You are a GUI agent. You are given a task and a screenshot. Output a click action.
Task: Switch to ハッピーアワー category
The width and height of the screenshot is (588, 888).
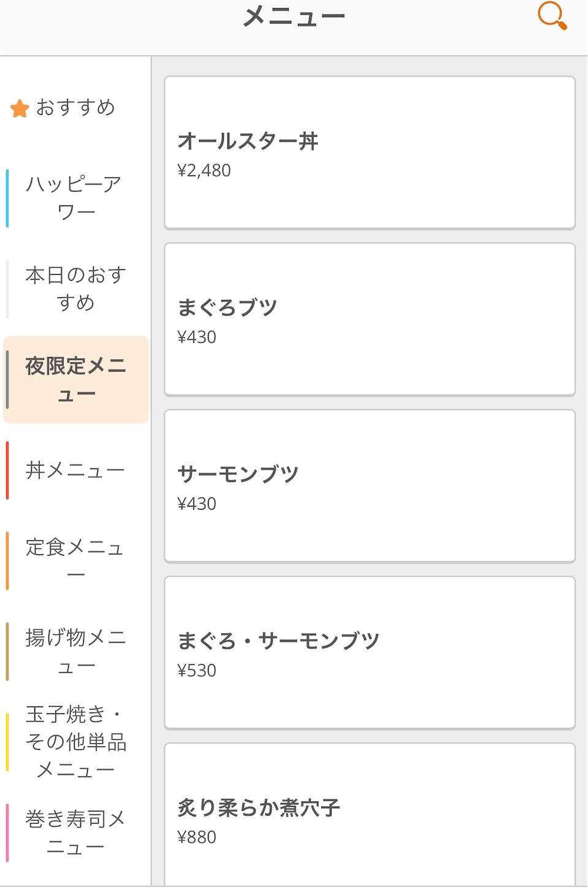point(75,197)
